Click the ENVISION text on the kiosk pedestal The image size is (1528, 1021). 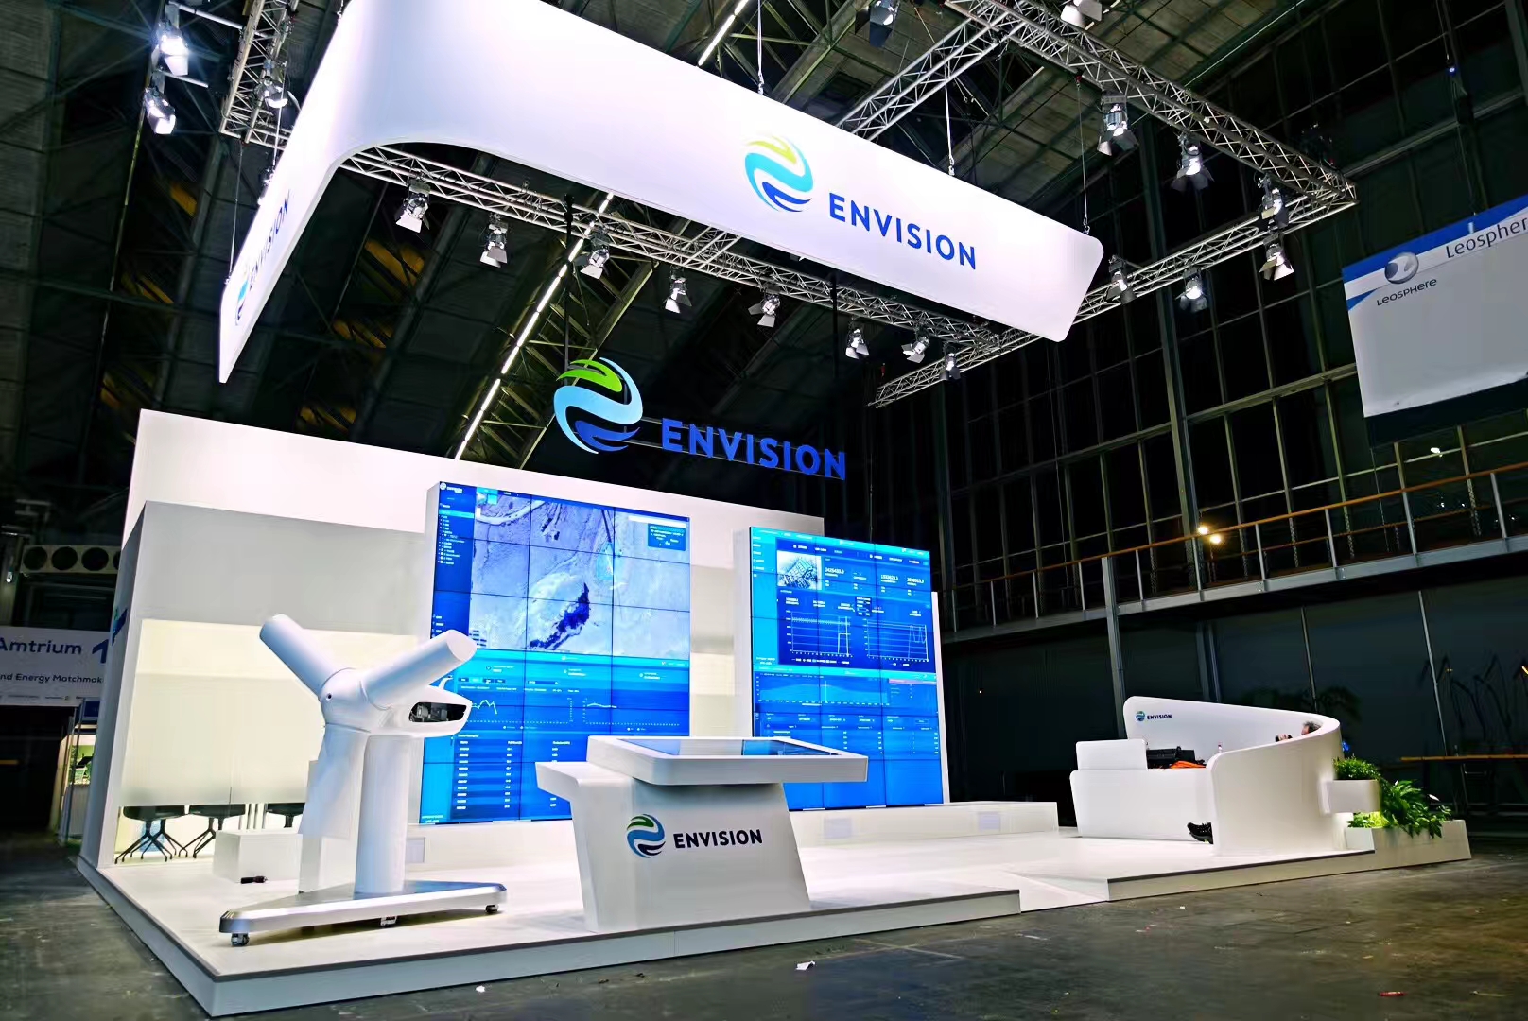pyautogui.click(x=718, y=838)
